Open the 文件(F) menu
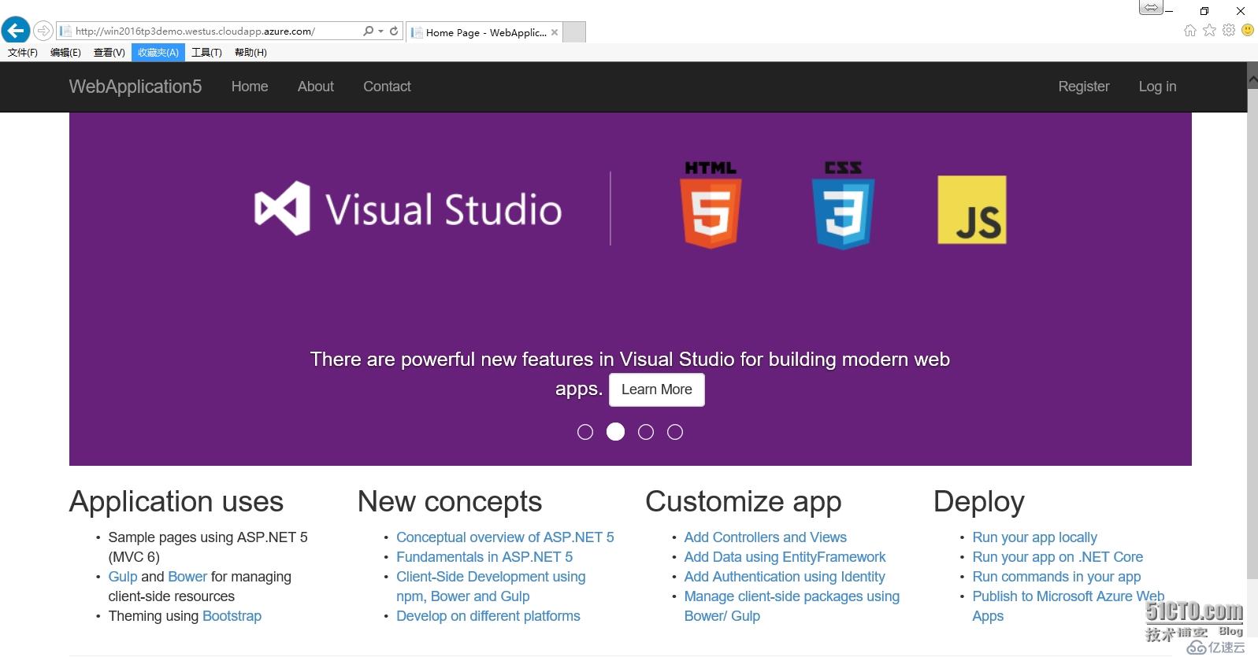This screenshot has width=1258, height=657. (23, 53)
